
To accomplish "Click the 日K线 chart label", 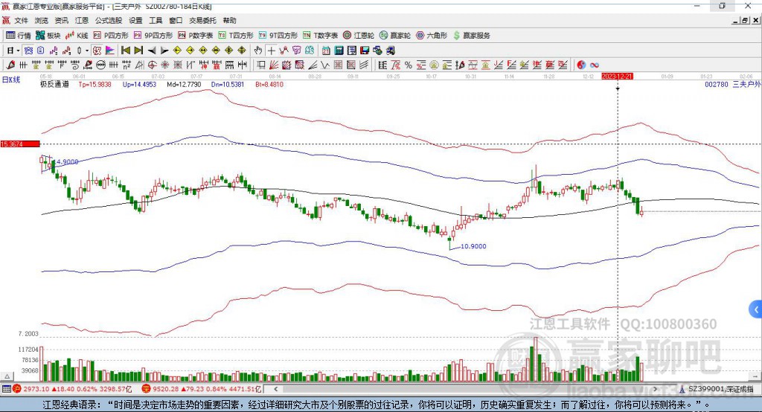I will coord(10,80).
